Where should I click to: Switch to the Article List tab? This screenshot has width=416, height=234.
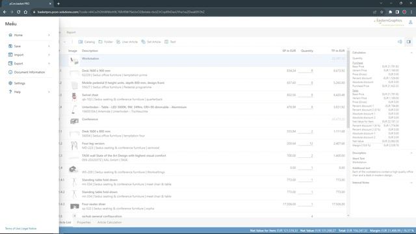(65, 222)
